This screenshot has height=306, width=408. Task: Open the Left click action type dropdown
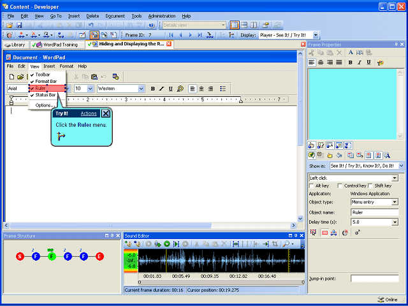[x=395, y=178]
